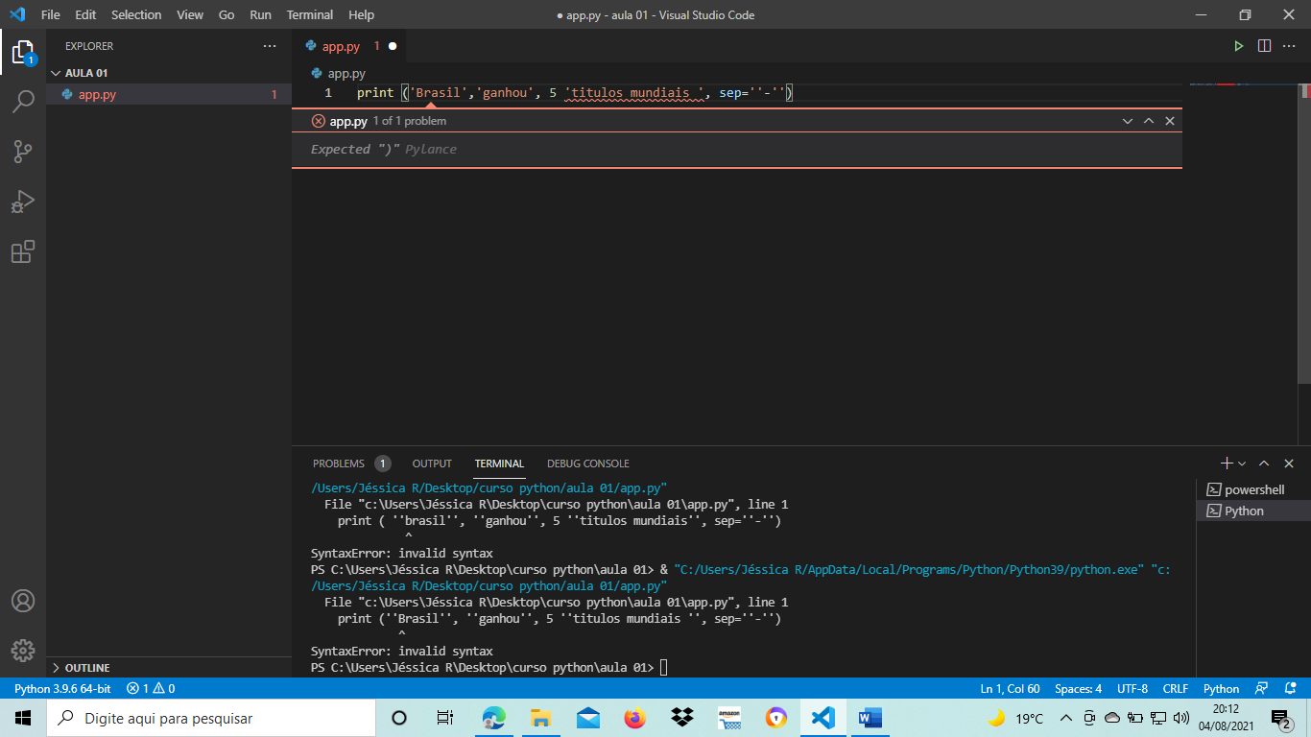Open the Help menu

click(x=361, y=15)
